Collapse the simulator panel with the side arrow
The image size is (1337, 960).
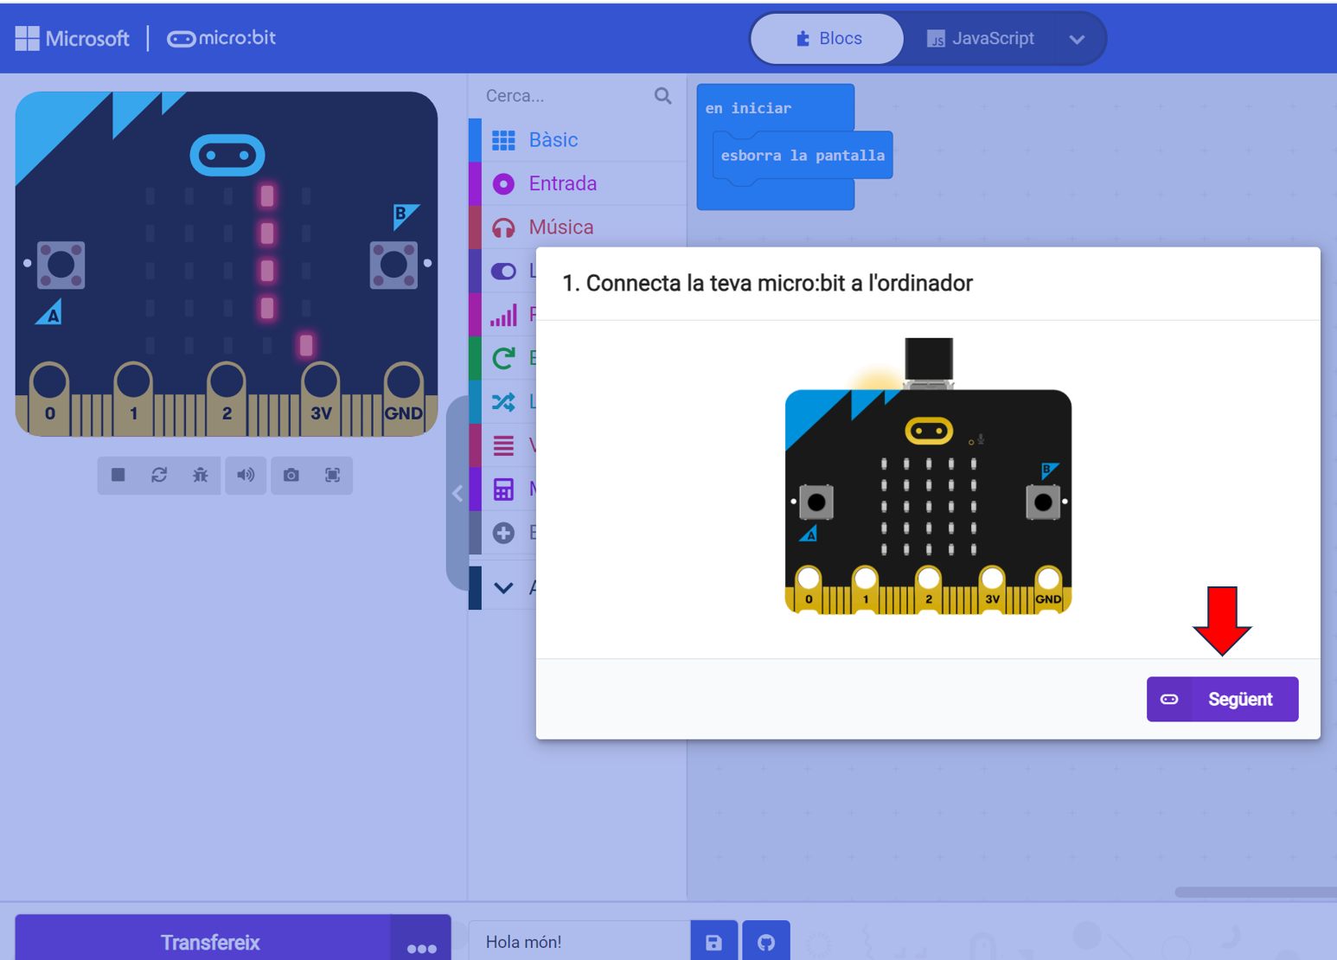(457, 494)
